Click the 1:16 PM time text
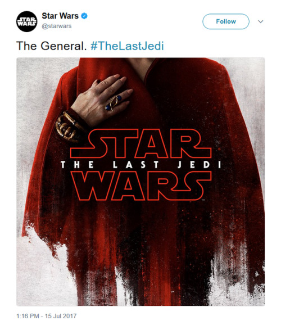This screenshot has width=281, height=334. [x=28, y=316]
